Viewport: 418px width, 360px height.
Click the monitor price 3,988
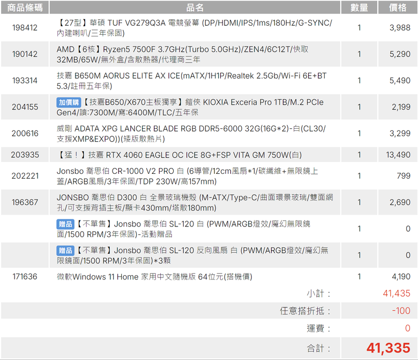[400, 27]
